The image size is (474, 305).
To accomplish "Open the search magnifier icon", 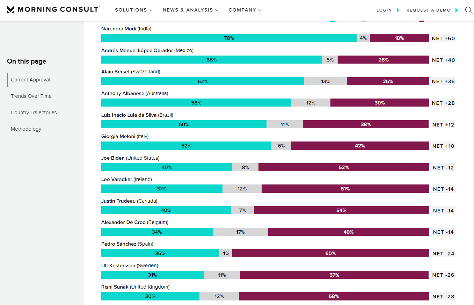I will pyautogui.click(x=468, y=10).
